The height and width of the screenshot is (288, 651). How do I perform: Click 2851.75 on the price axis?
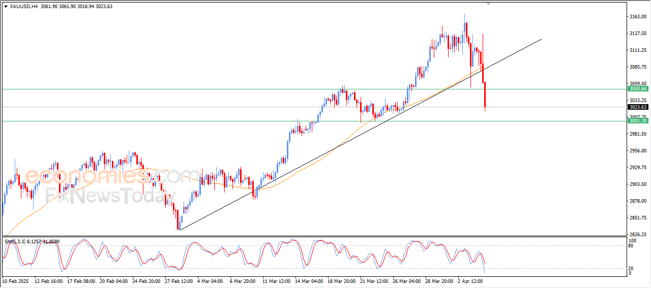(637, 218)
